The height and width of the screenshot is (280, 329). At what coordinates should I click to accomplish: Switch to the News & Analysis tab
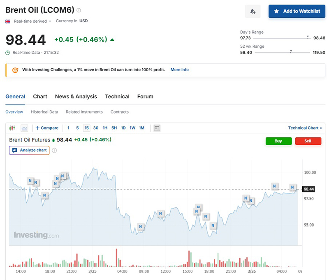(76, 97)
